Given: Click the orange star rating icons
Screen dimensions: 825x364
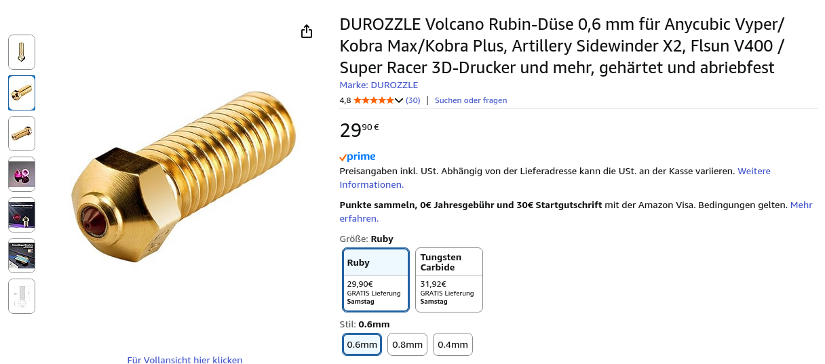Looking at the screenshot, I should coord(372,100).
